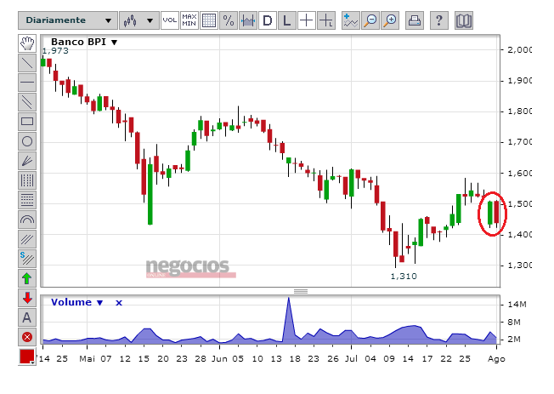Open the Diariamente period dropdown
554x394 pixels.
click(68, 20)
